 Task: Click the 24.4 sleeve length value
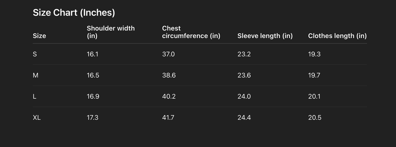(x=244, y=117)
